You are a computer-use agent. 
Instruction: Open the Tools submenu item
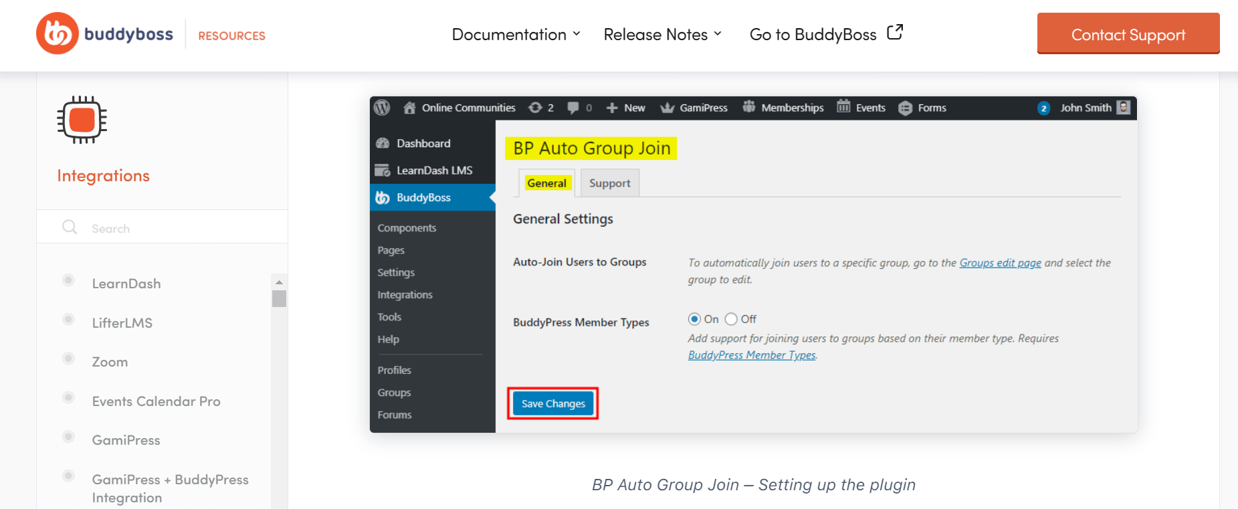click(x=389, y=317)
